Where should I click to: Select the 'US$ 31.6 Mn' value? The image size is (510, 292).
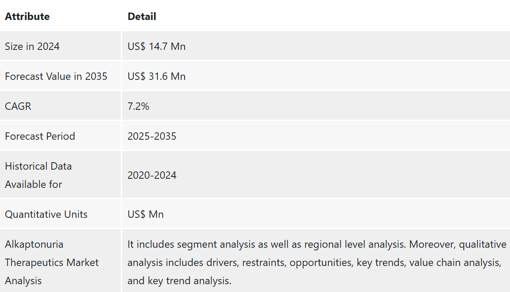pyautogui.click(x=156, y=76)
